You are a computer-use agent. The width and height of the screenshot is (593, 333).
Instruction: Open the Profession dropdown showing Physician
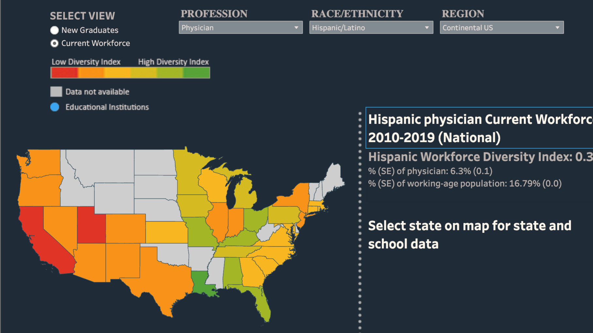pos(240,28)
